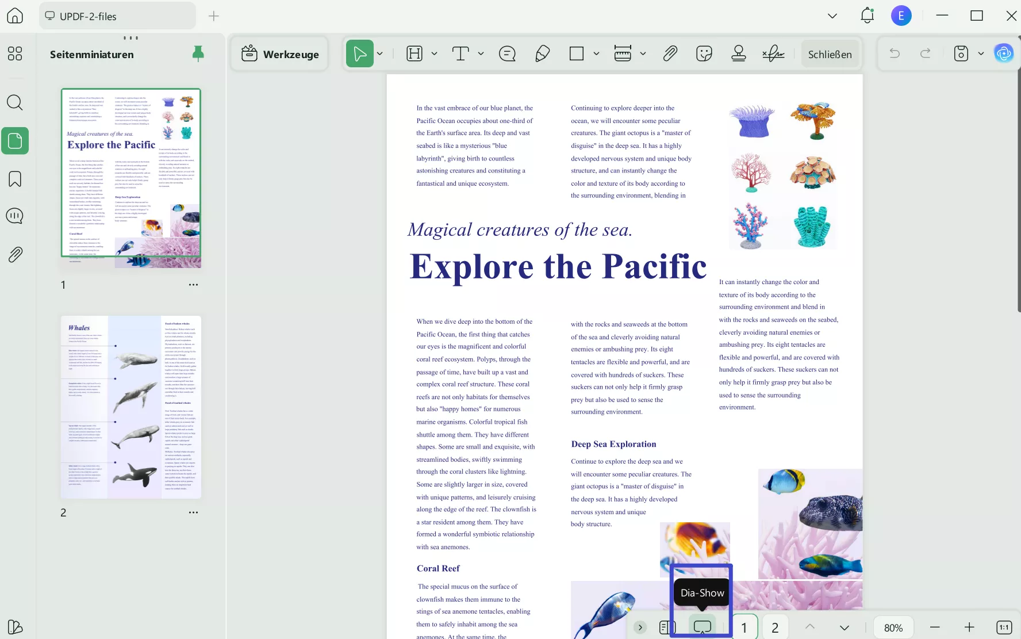1021x639 pixels.
Task: Open the Bookmarks panel in the sidebar
Action: point(14,178)
